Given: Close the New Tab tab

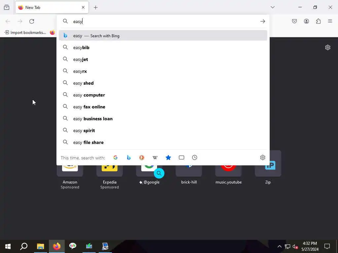Looking at the screenshot, I should pyautogui.click(x=83, y=7).
